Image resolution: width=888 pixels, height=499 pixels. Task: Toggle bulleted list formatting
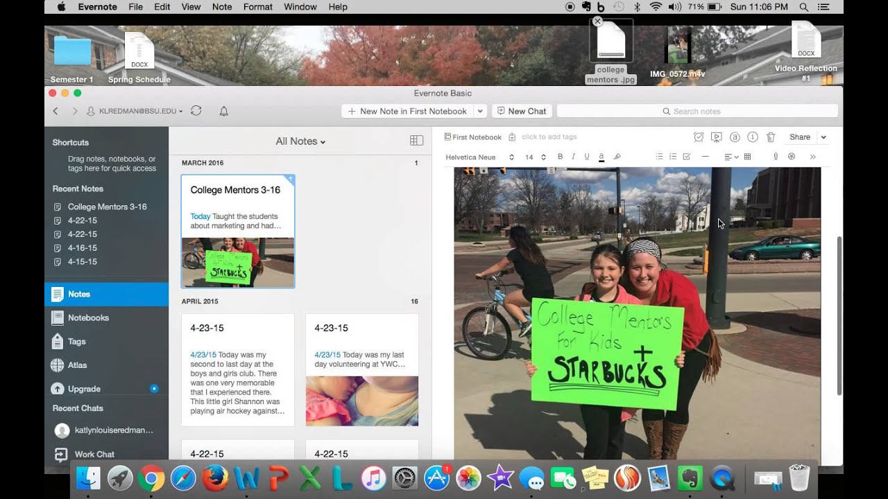point(659,157)
